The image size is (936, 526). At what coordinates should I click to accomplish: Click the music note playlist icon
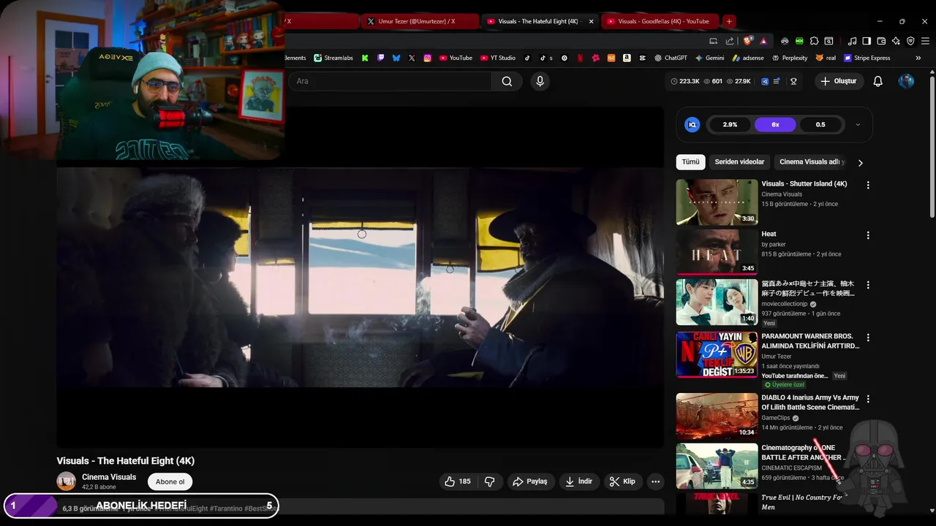(852, 41)
